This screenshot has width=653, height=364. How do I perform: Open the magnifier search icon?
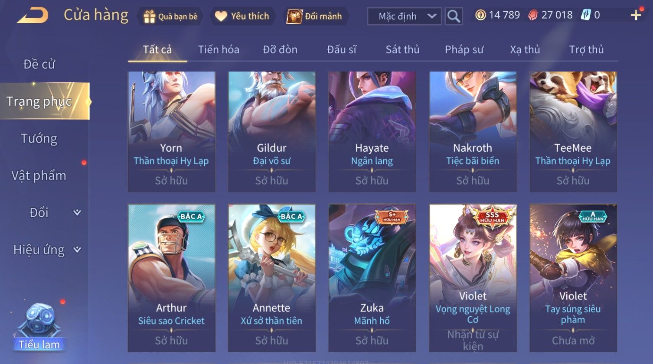[454, 16]
